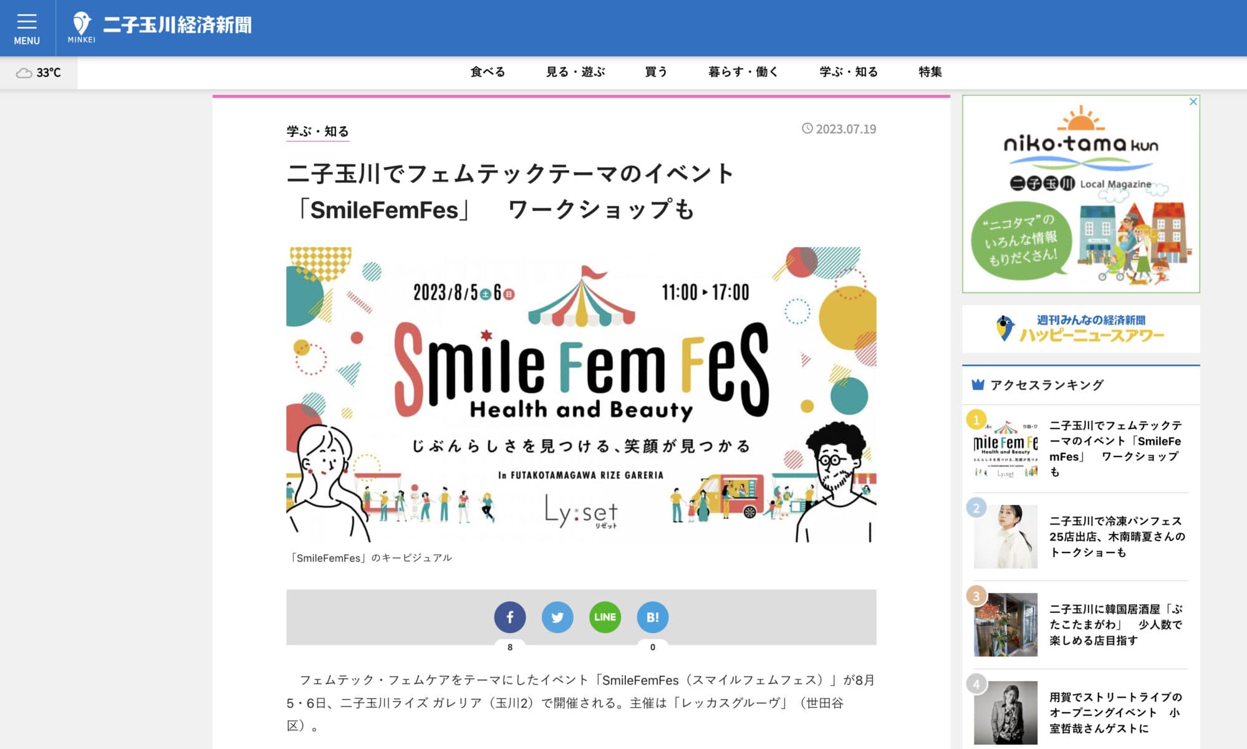1247x749 pixels.
Task: Share the article via LINE
Action: click(605, 617)
